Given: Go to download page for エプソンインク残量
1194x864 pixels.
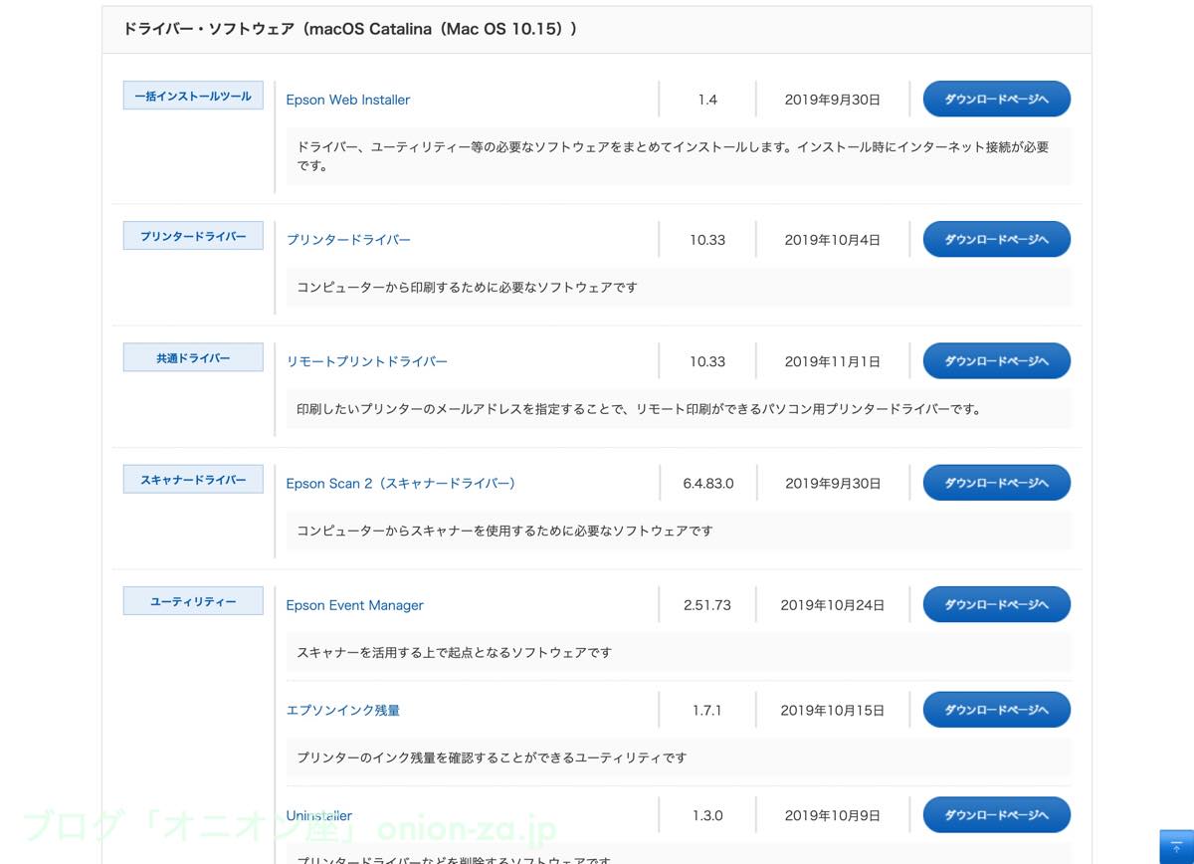Looking at the screenshot, I should [996, 710].
